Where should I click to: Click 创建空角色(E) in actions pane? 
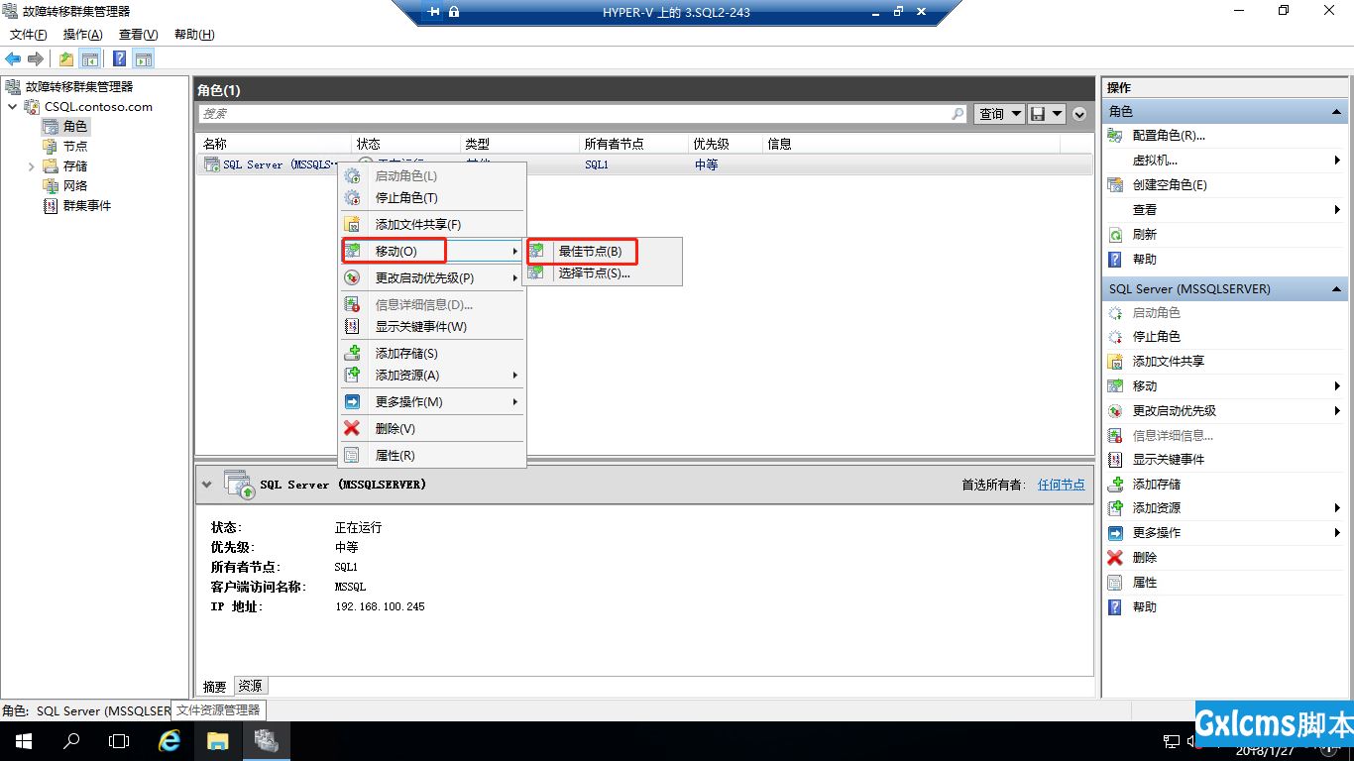(1170, 185)
